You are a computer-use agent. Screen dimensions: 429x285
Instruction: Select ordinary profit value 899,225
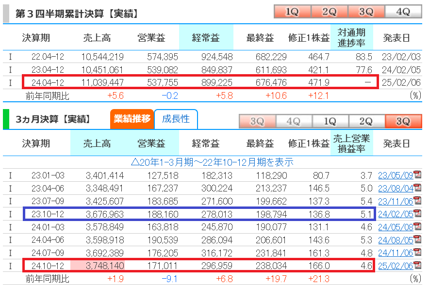pos(217,82)
